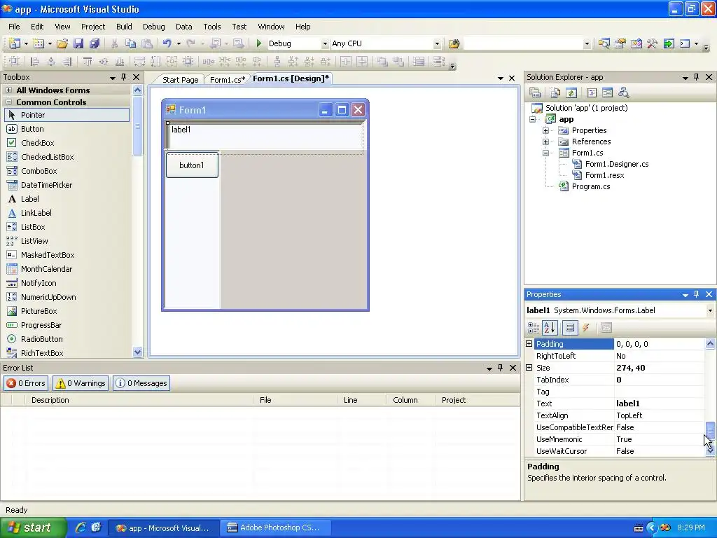Click the Find in Files icon
The image size is (717, 538).
pos(454,43)
